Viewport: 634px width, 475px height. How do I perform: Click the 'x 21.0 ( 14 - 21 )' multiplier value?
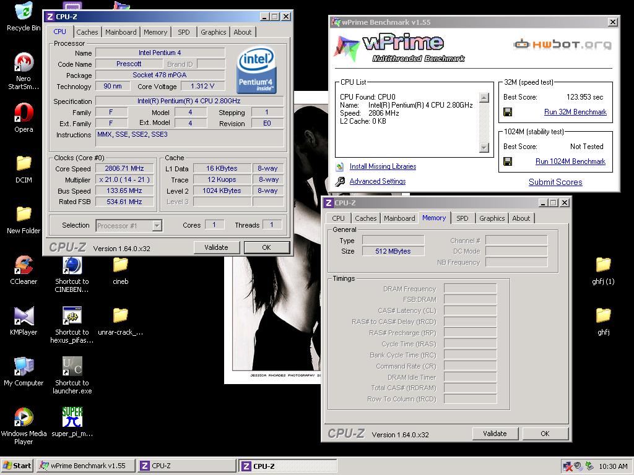click(x=124, y=180)
